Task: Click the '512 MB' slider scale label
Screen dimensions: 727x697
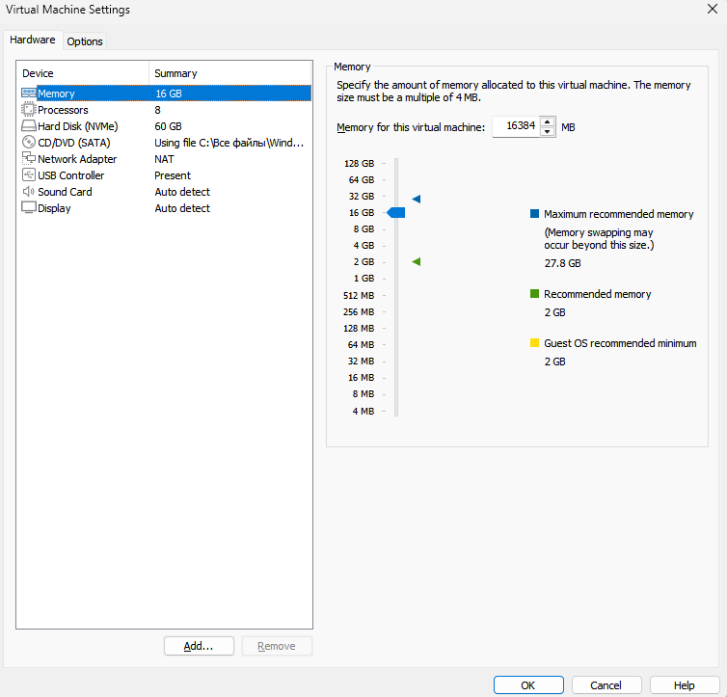Action: pos(359,296)
